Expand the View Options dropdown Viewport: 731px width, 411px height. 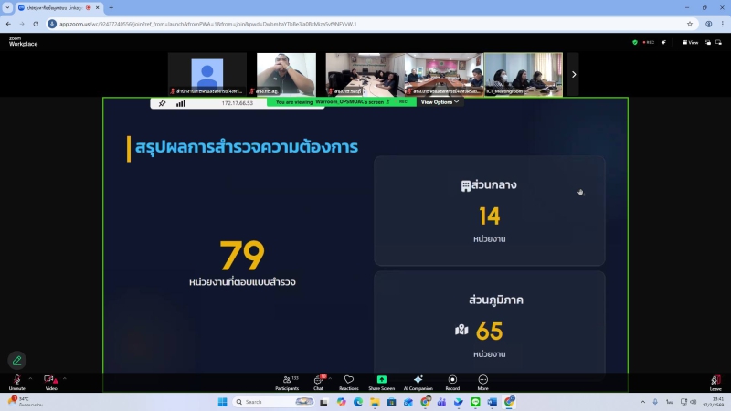click(440, 102)
